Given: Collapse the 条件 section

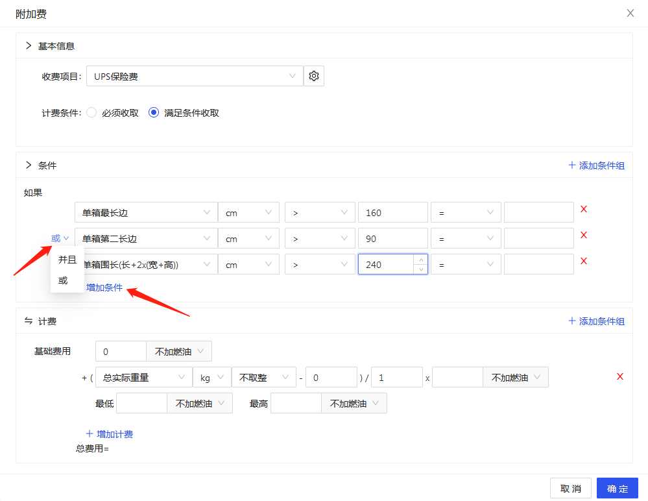Looking at the screenshot, I should pos(28,165).
